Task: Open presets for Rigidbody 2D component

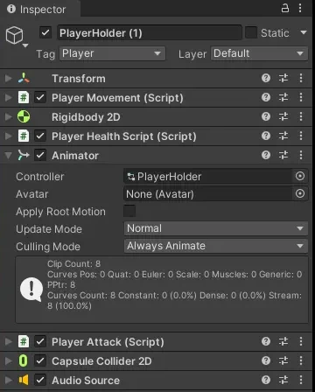Action: click(x=283, y=116)
